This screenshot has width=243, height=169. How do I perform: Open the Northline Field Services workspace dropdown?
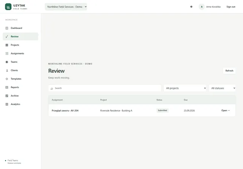pos(66,7)
